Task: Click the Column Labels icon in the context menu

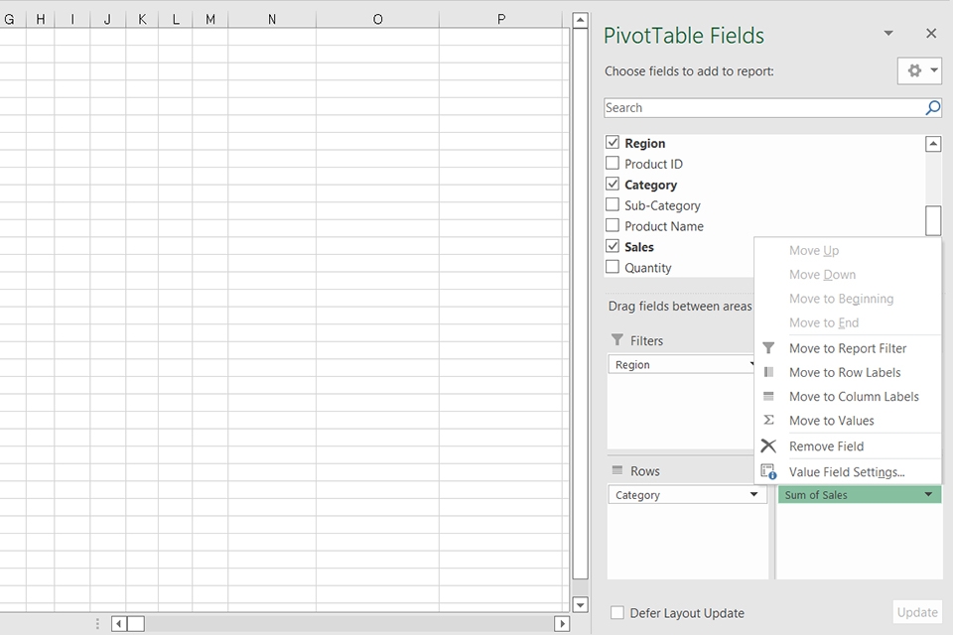Action: pos(767,396)
